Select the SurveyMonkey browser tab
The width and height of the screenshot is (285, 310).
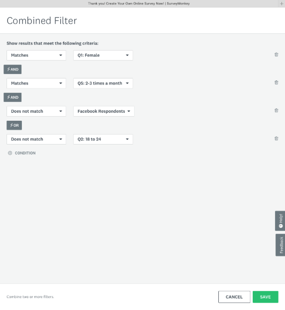coord(139,3)
